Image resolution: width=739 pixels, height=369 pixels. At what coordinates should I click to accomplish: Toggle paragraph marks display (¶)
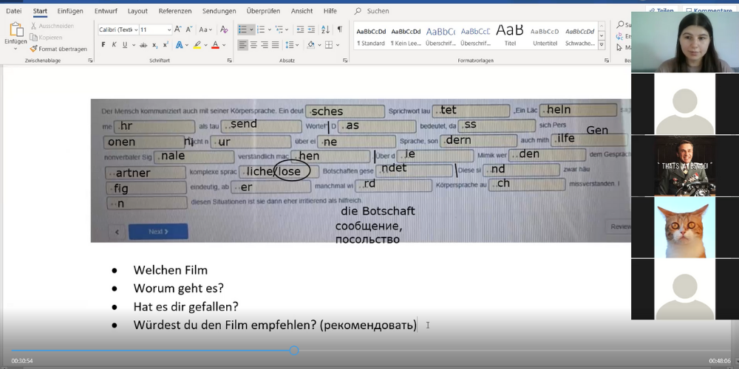click(x=339, y=30)
